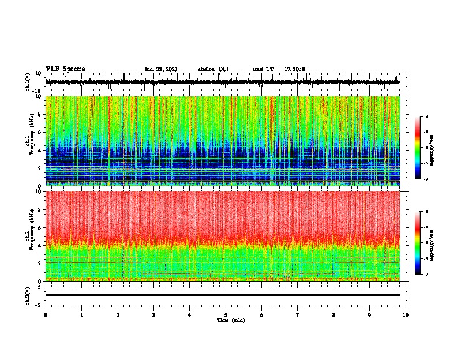Viewport: 457px width, 353px height.
Task: Click the ch.2 spectrogram color scale bar
Action: tap(418, 243)
